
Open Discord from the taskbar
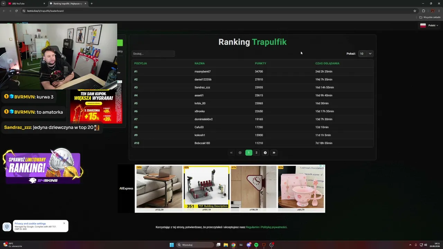click(x=248, y=245)
